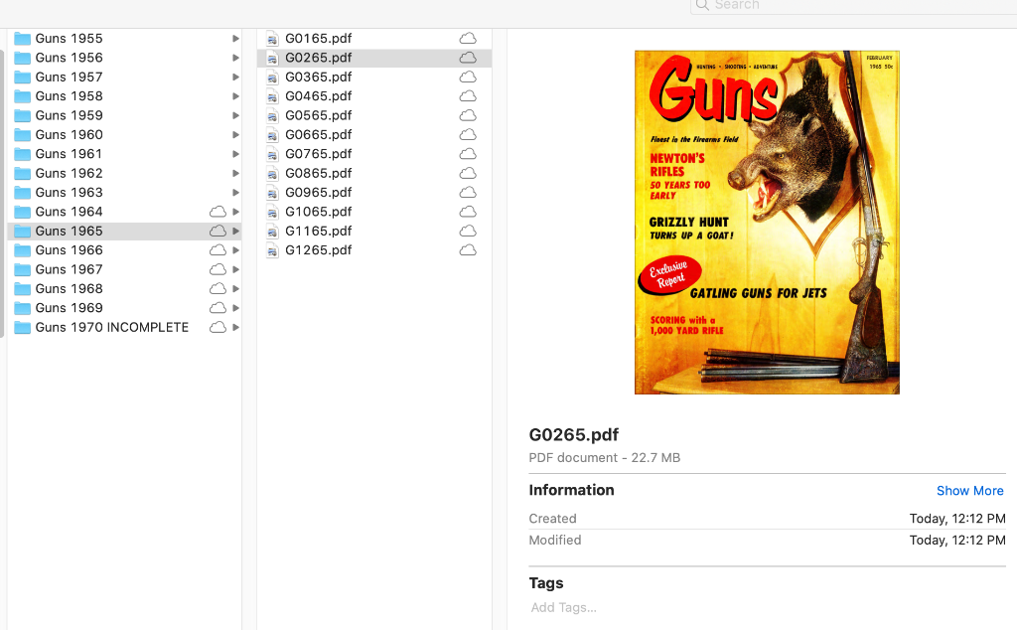Image resolution: width=1017 pixels, height=630 pixels.
Task: Select the Guns 1962 folder name
Action: [69, 173]
